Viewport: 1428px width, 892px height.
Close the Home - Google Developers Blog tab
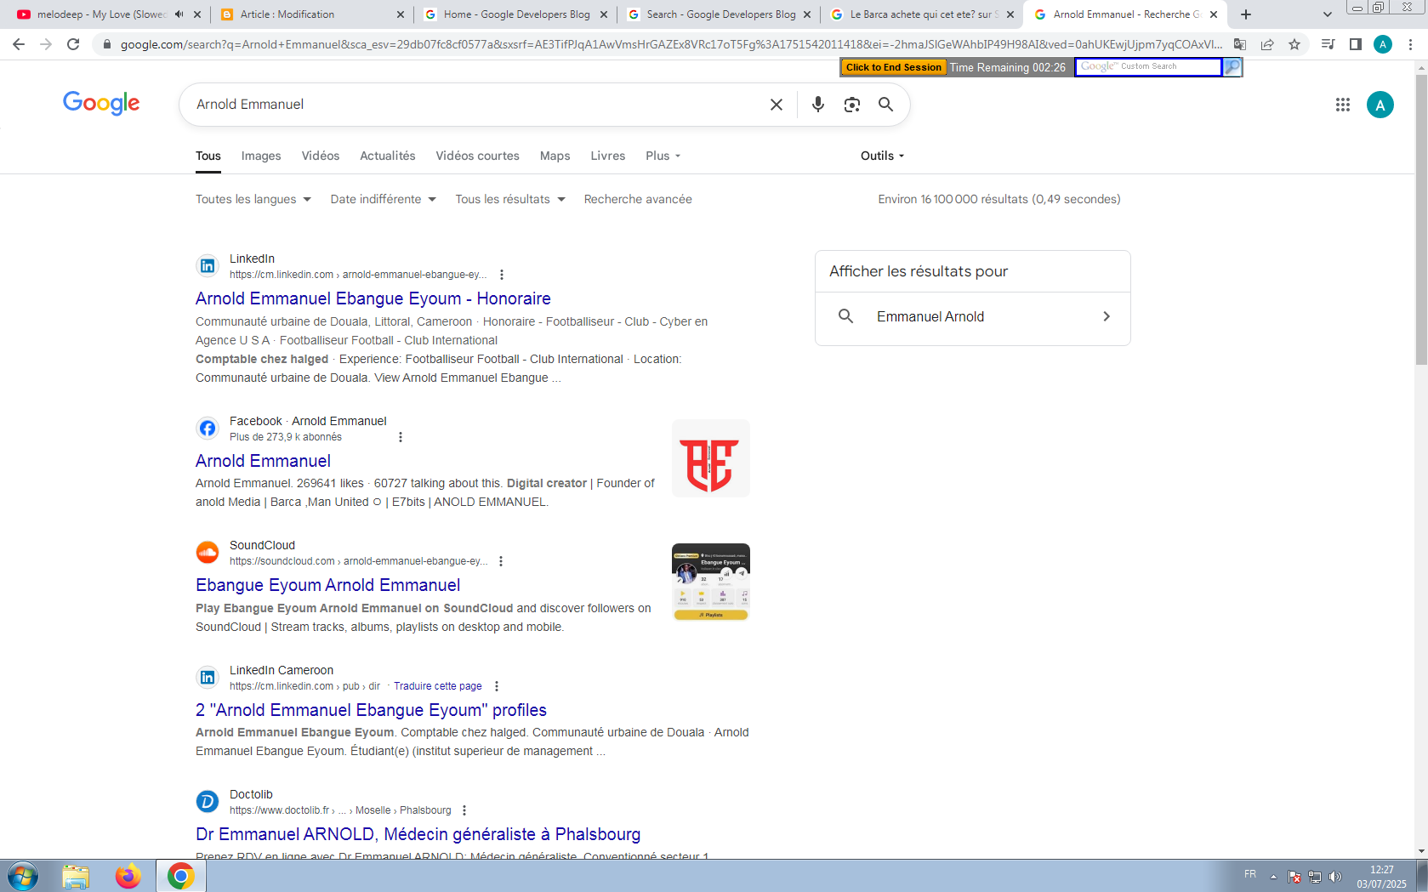pyautogui.click(x=604, y=14)
